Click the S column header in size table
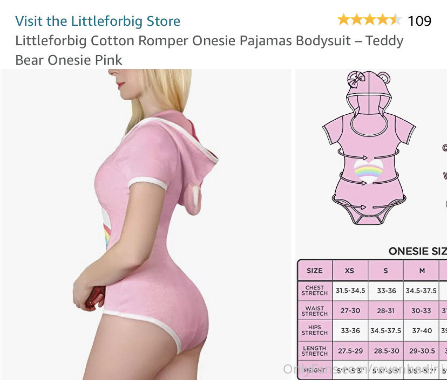This screenshot has height=380, width=447. (x=386, y=271)
